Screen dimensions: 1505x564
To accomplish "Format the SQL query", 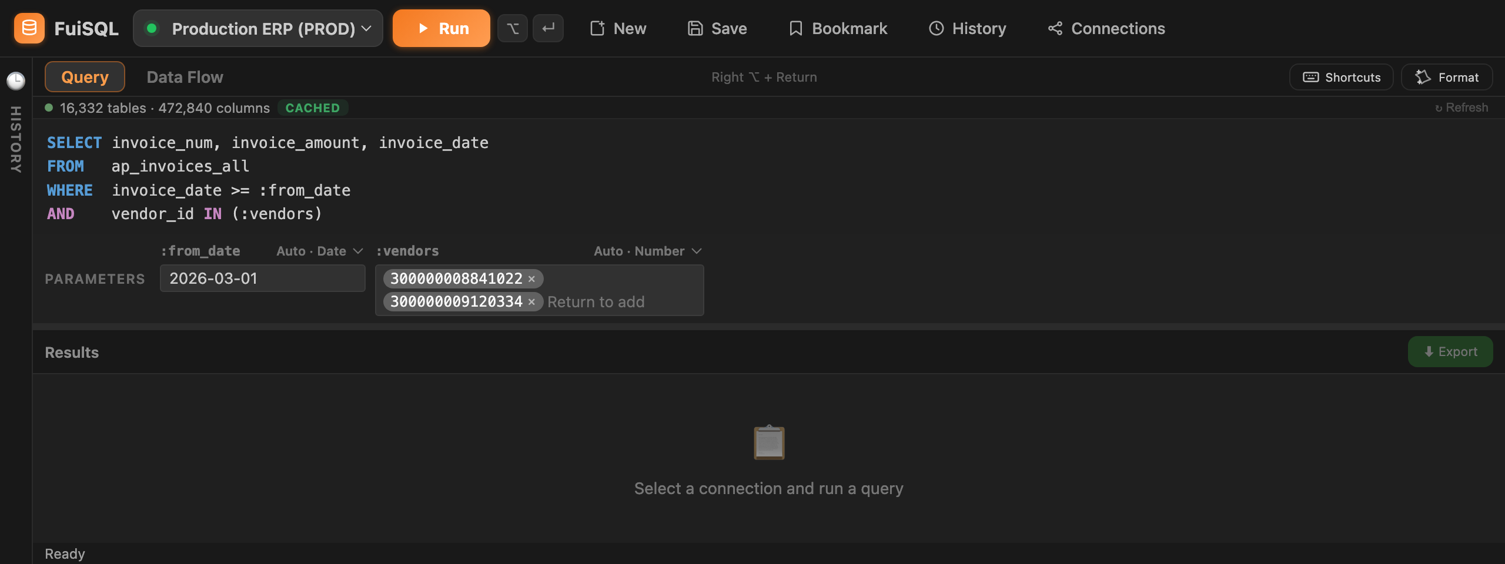I will [1447, 77].
